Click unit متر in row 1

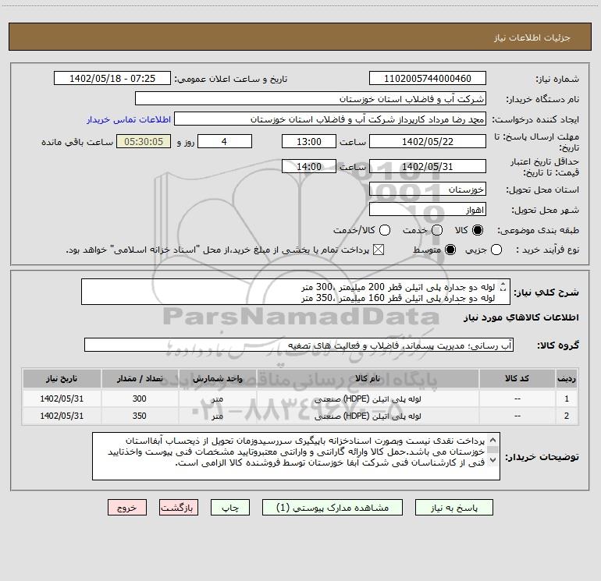click(217, 399)
